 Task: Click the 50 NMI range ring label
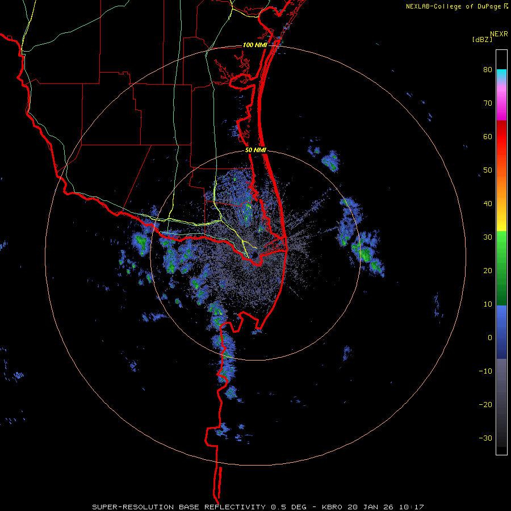256,150
